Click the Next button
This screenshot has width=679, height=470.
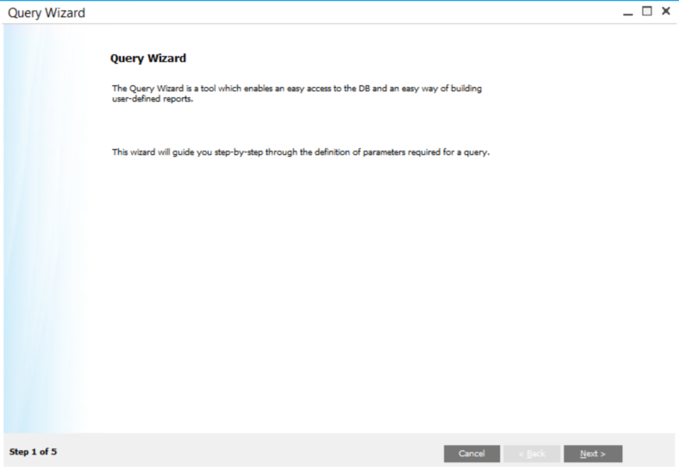(x=593, y=454)
